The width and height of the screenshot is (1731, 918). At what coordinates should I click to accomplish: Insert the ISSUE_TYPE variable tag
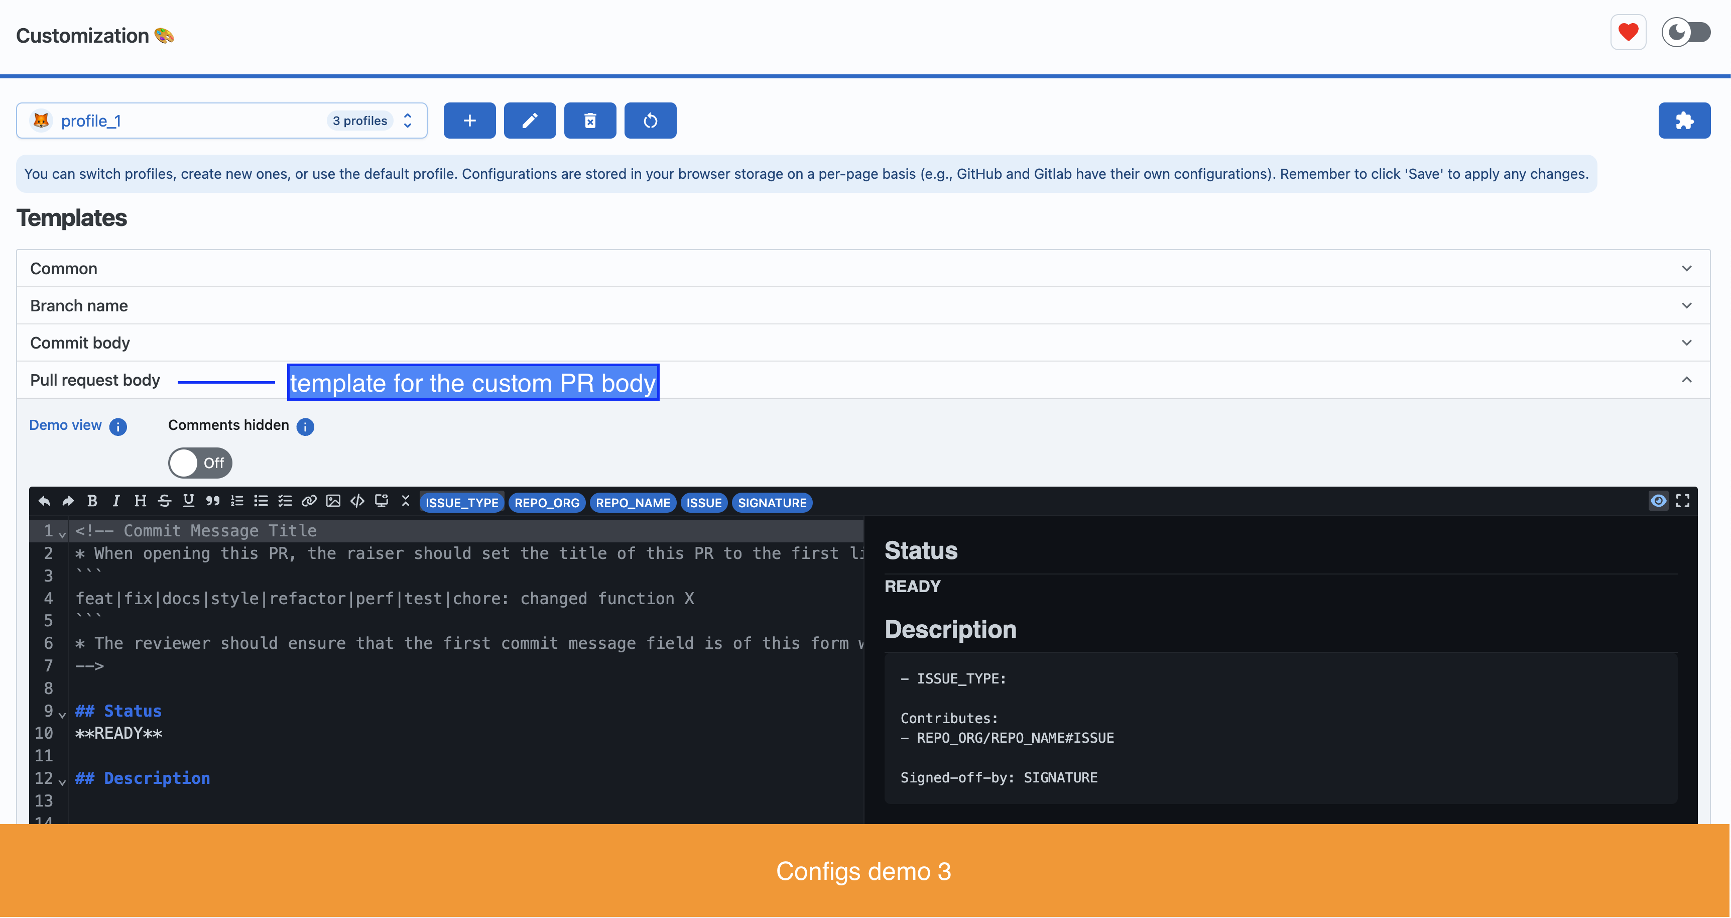click(462, 503)
